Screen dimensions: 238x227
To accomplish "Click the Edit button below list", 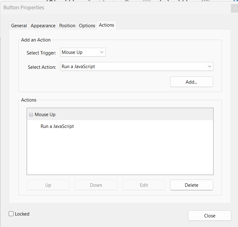I will 144,185.
